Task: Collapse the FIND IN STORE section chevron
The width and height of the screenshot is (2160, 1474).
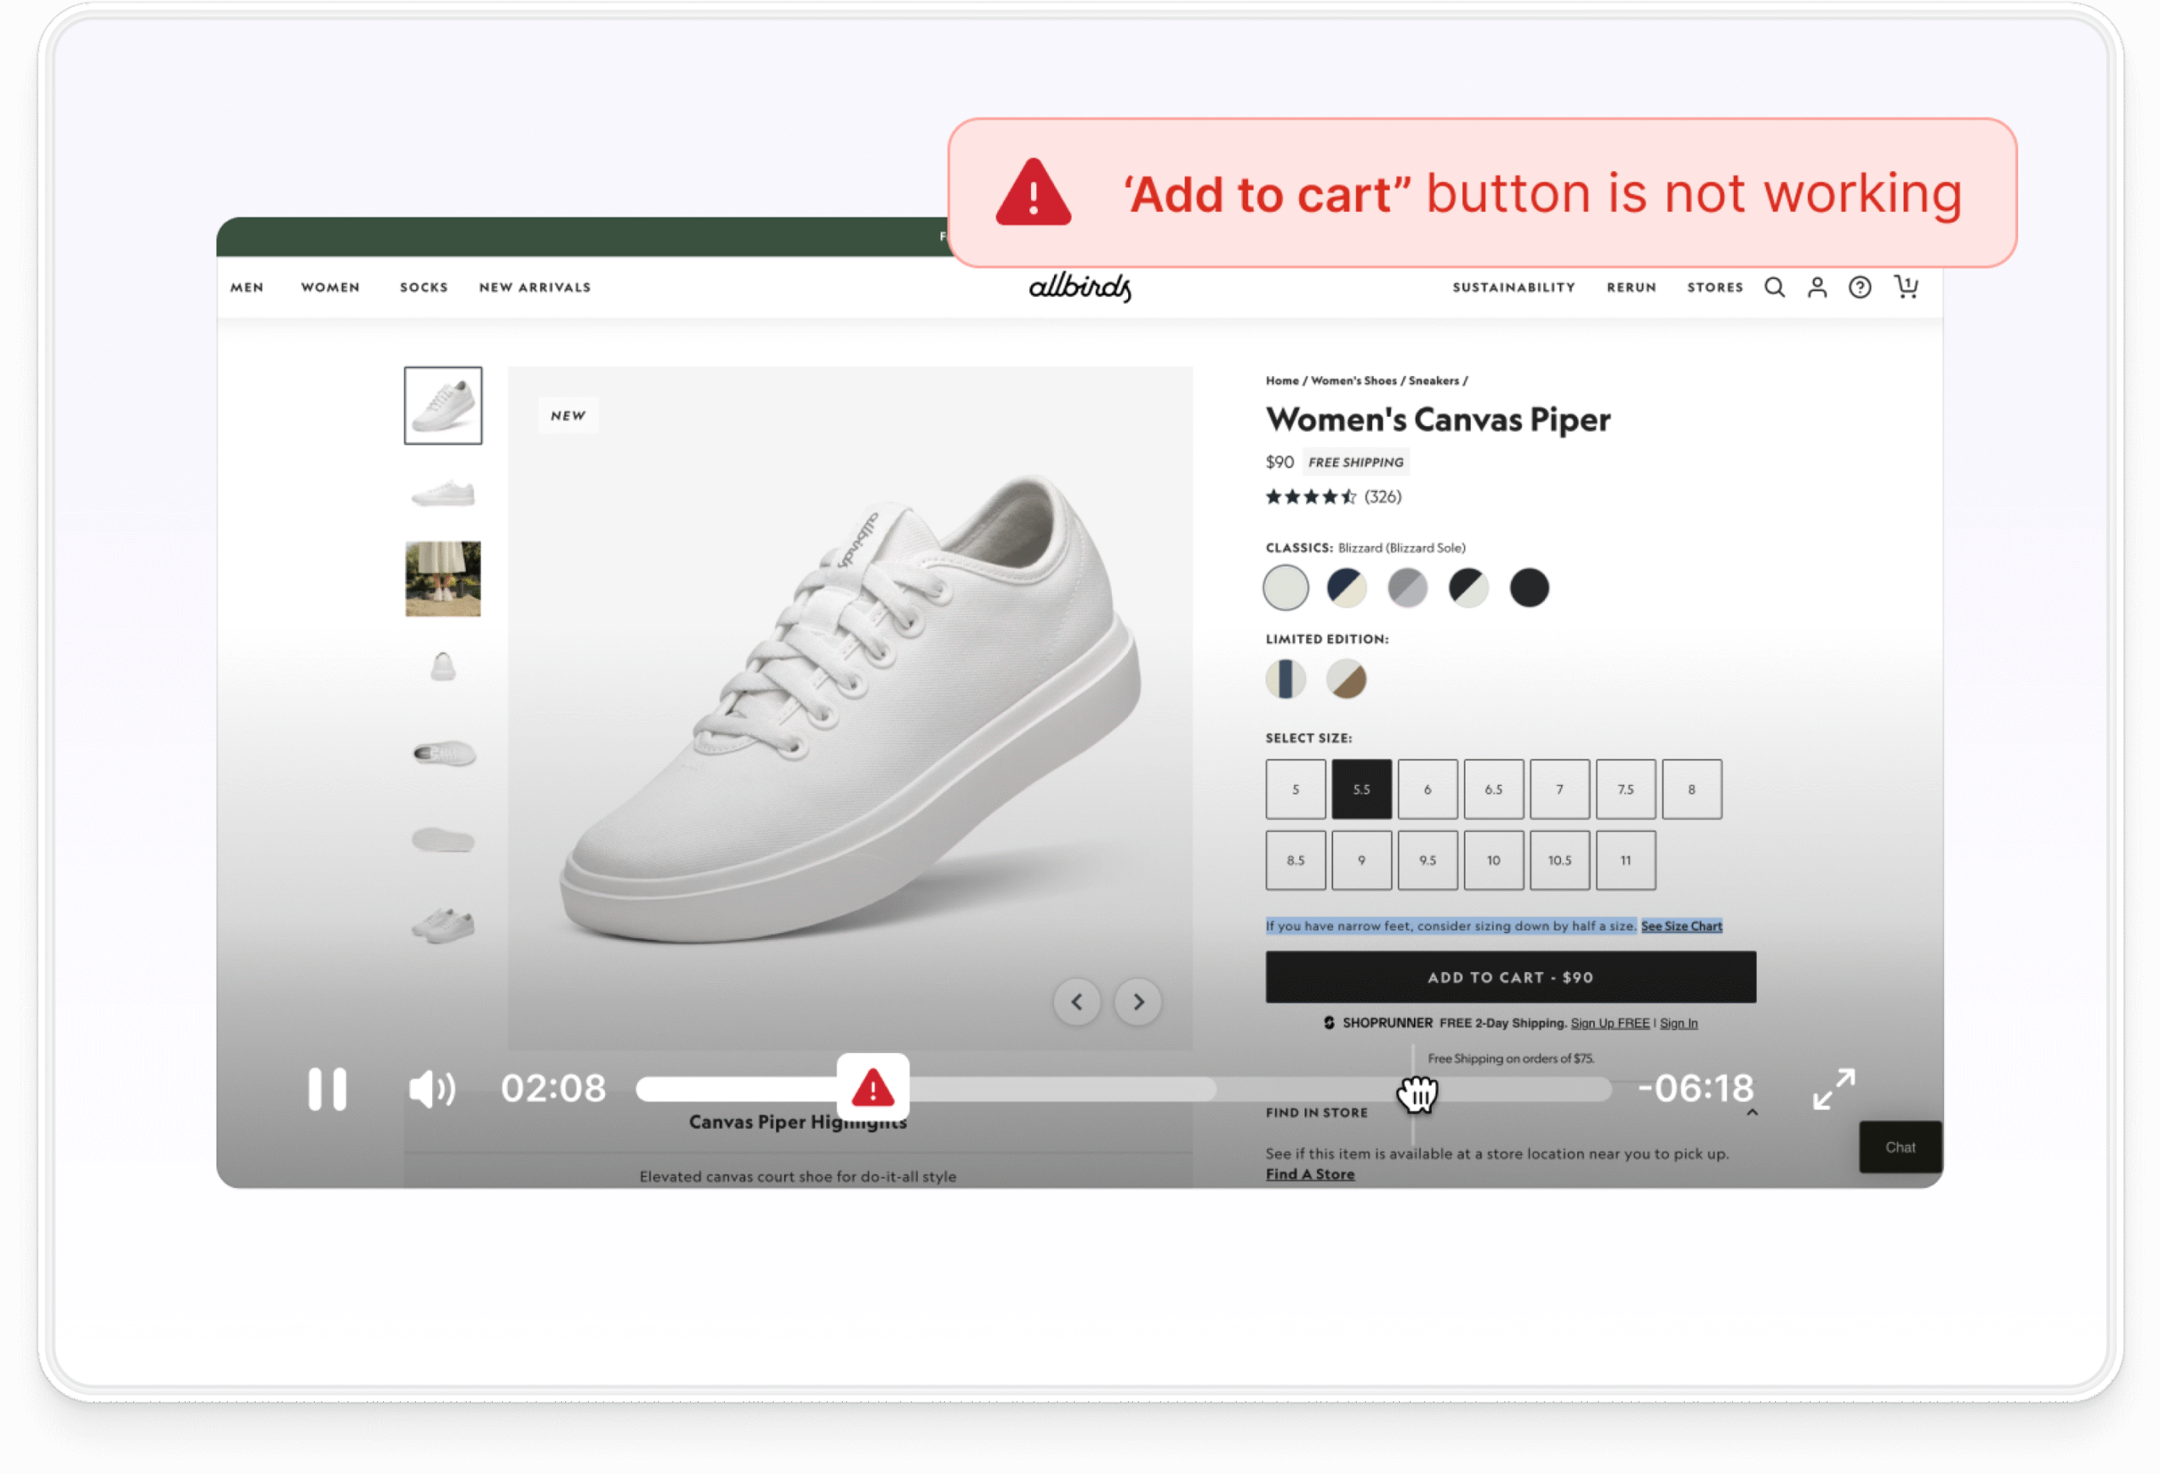Action: click(1752, 1113)
